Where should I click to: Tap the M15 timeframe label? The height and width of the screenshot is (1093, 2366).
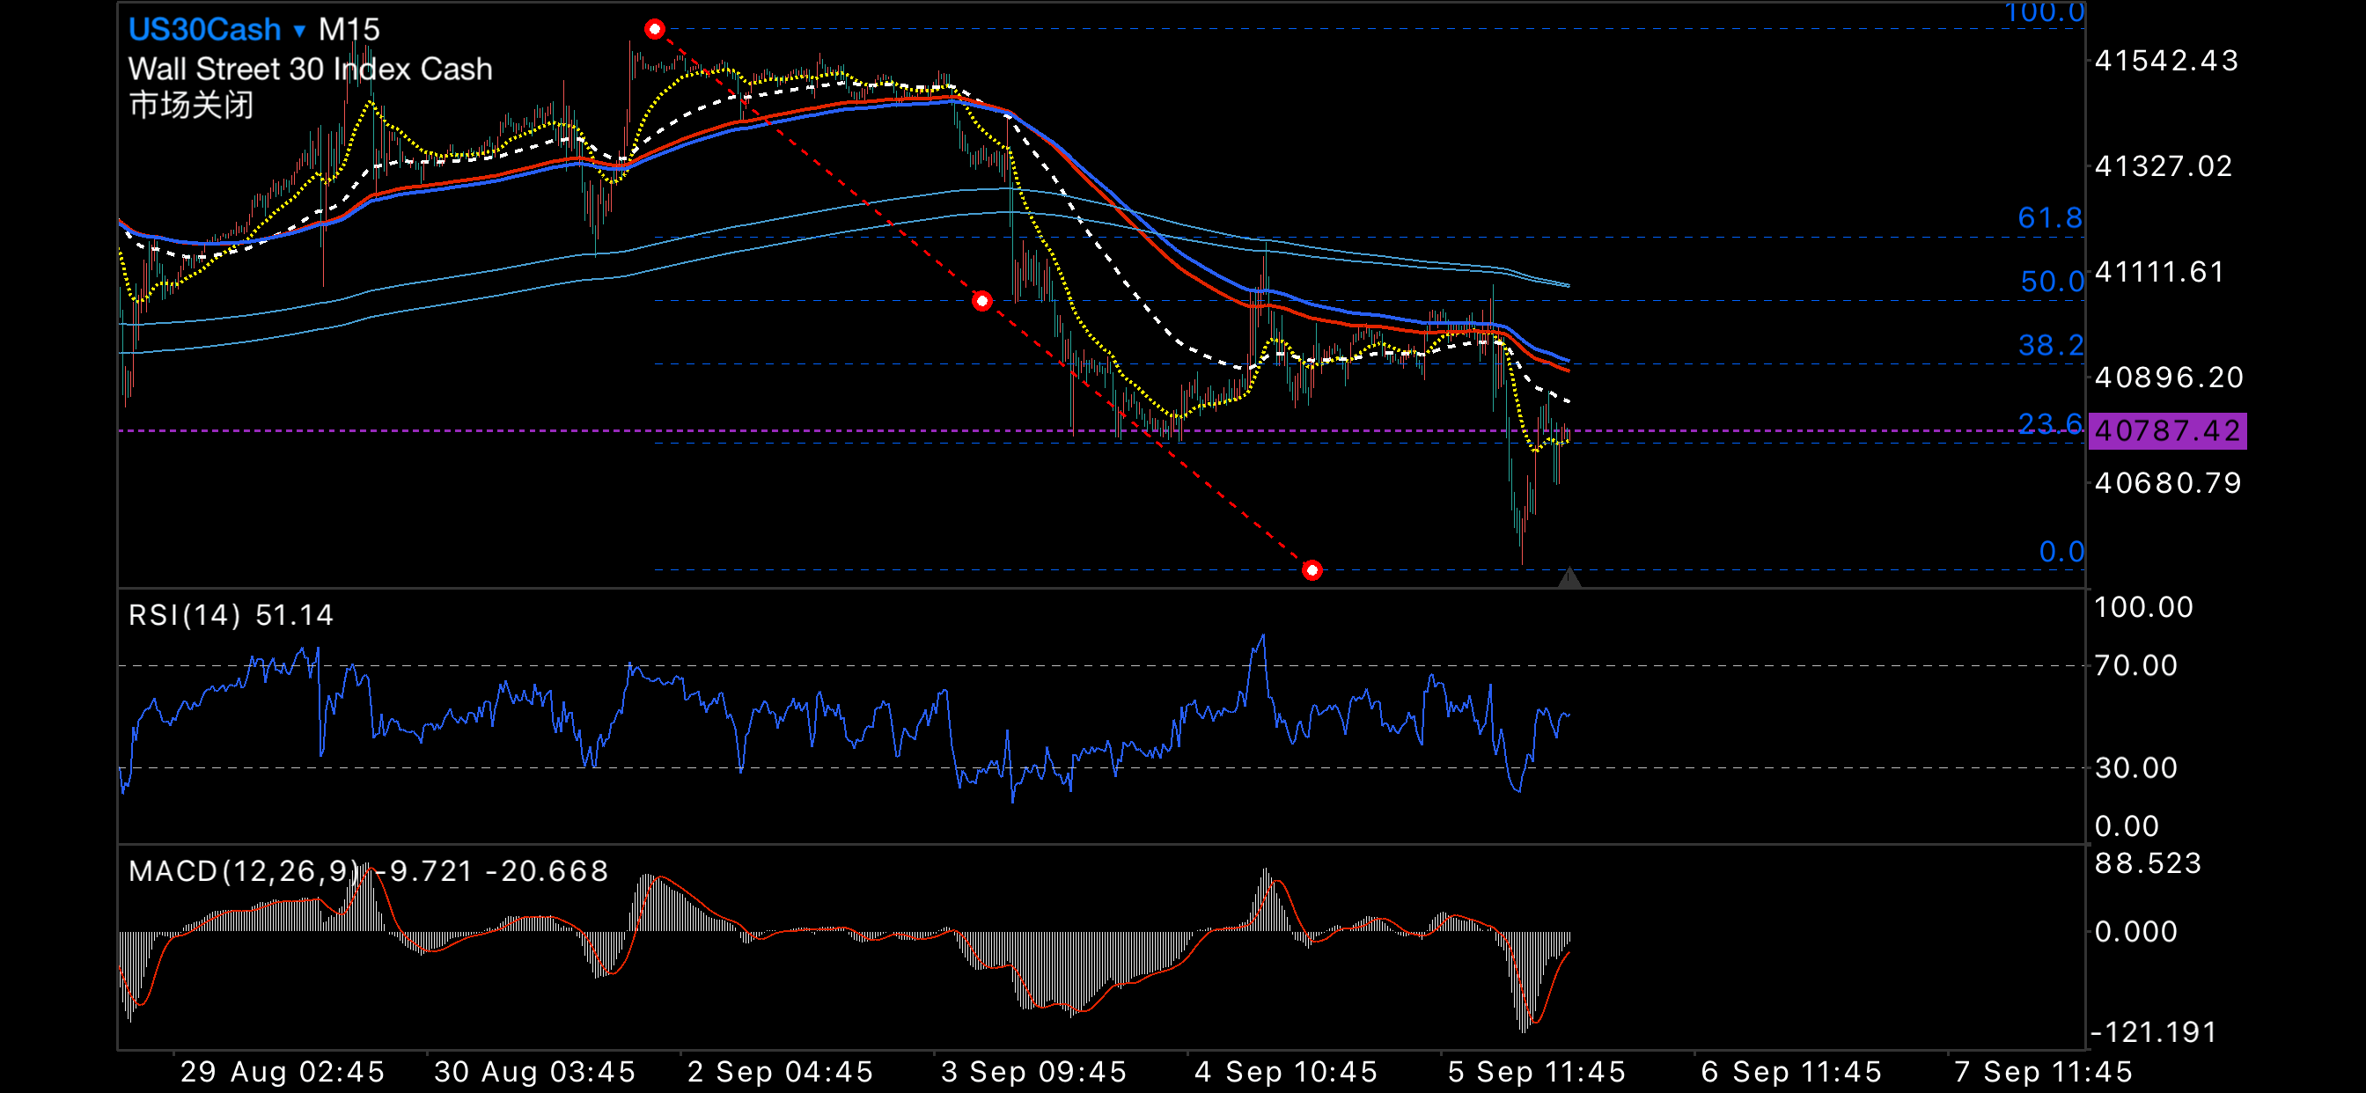pos(349,29)
